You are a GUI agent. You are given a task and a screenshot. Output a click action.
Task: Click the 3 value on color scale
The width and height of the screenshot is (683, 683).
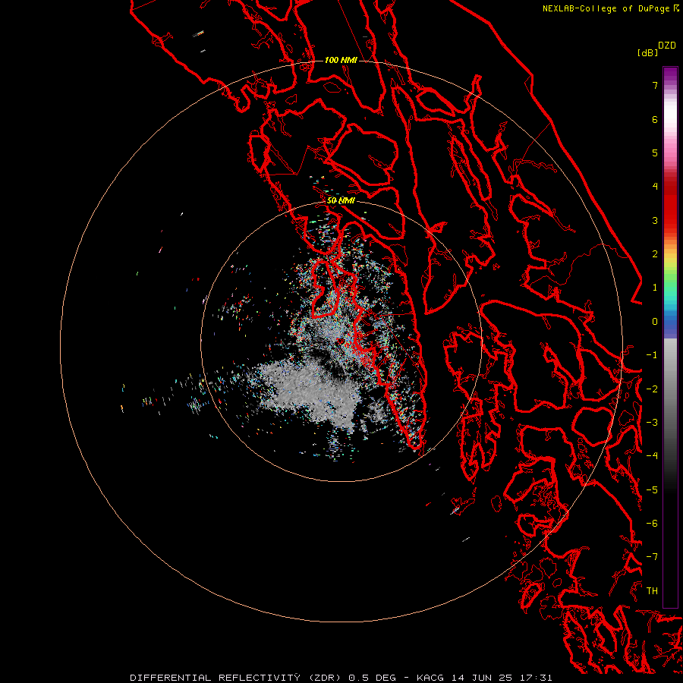pyautogui.click(x=655, y=220)
